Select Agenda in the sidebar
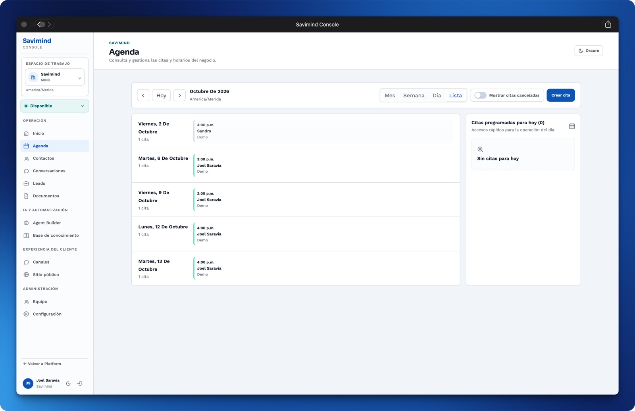This screenshot has width=635, height=411. tap(55, 146)
